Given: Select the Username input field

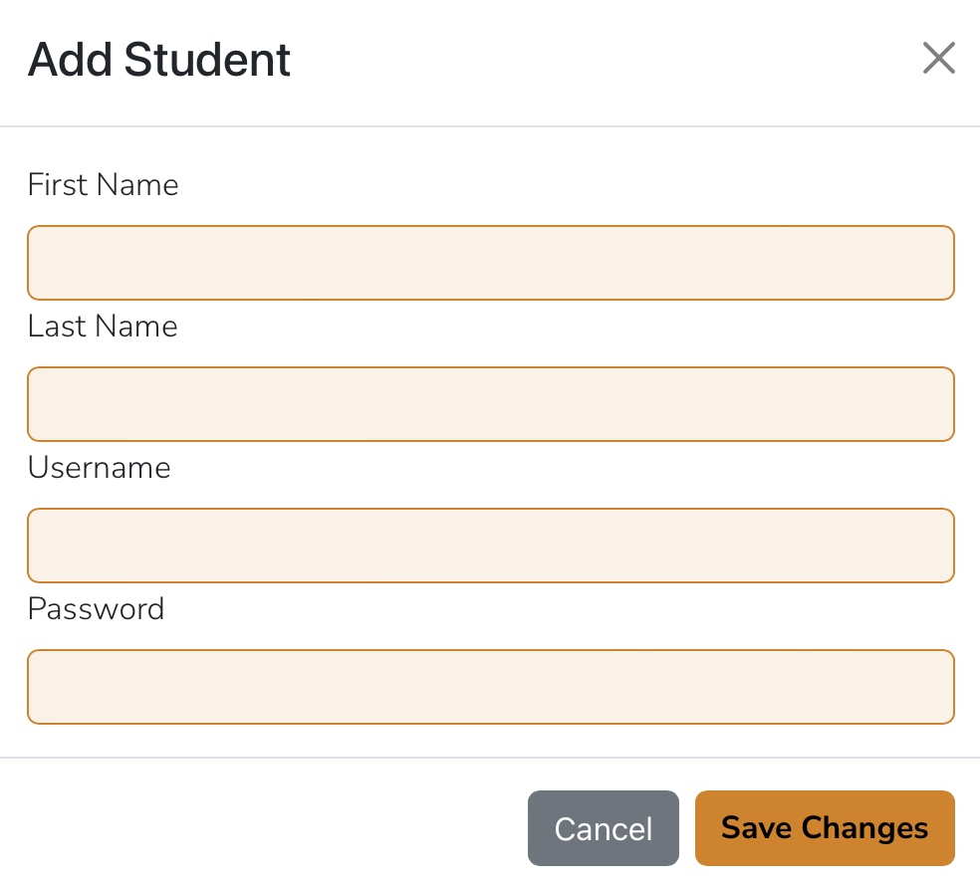Looking at the screenshot, I should (491, 546).
